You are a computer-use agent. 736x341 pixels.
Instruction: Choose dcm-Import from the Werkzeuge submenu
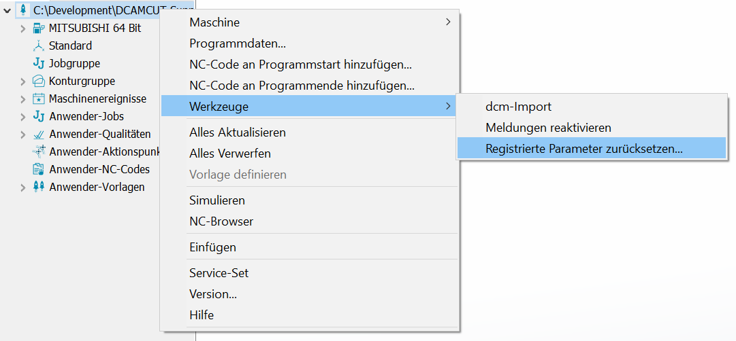click(518, 107)
